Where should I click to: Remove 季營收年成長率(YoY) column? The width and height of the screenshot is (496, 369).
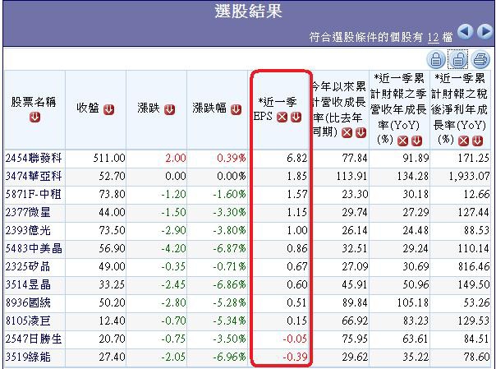click(402, 141)
